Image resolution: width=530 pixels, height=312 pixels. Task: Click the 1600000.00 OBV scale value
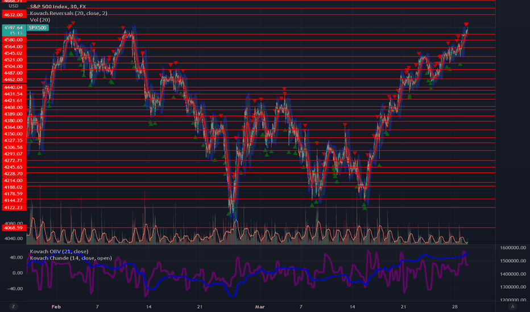point(513,247)
